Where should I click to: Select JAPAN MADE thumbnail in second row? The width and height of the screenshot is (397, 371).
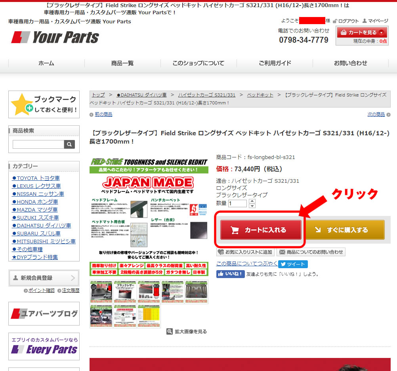pos(125,316)
